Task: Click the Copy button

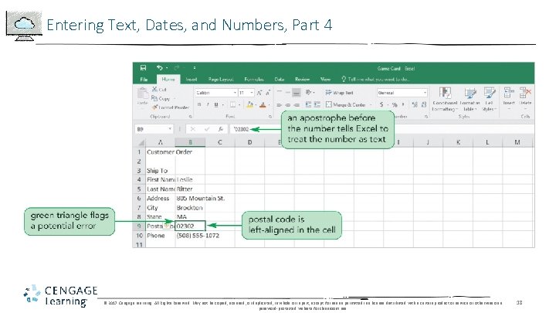Action: (161, 98)
